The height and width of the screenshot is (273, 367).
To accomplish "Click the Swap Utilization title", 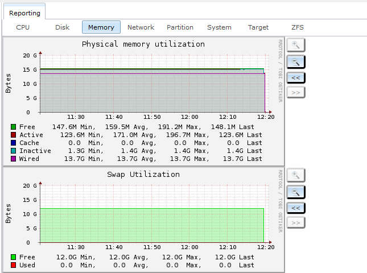I will tap(143, 175).
